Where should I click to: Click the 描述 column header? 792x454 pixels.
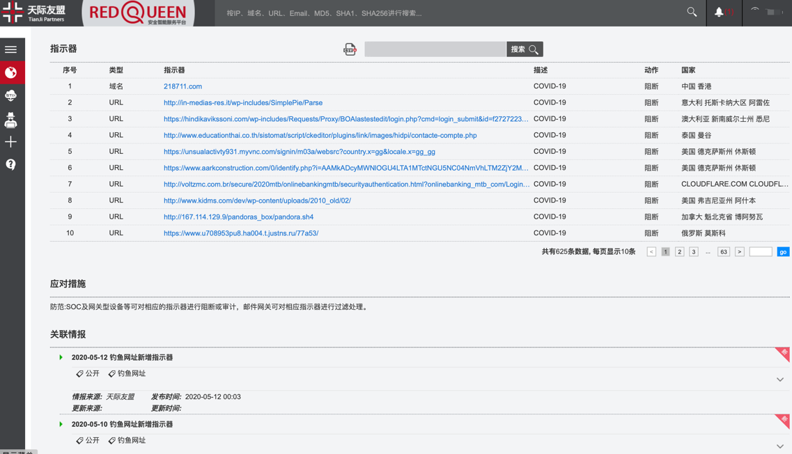(541, 70)
